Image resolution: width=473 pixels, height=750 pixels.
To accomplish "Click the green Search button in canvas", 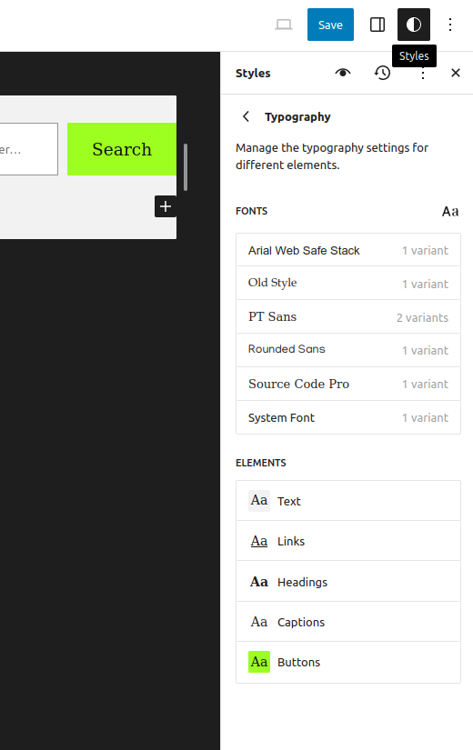I will pyautogui.click(x=122, y=149).
